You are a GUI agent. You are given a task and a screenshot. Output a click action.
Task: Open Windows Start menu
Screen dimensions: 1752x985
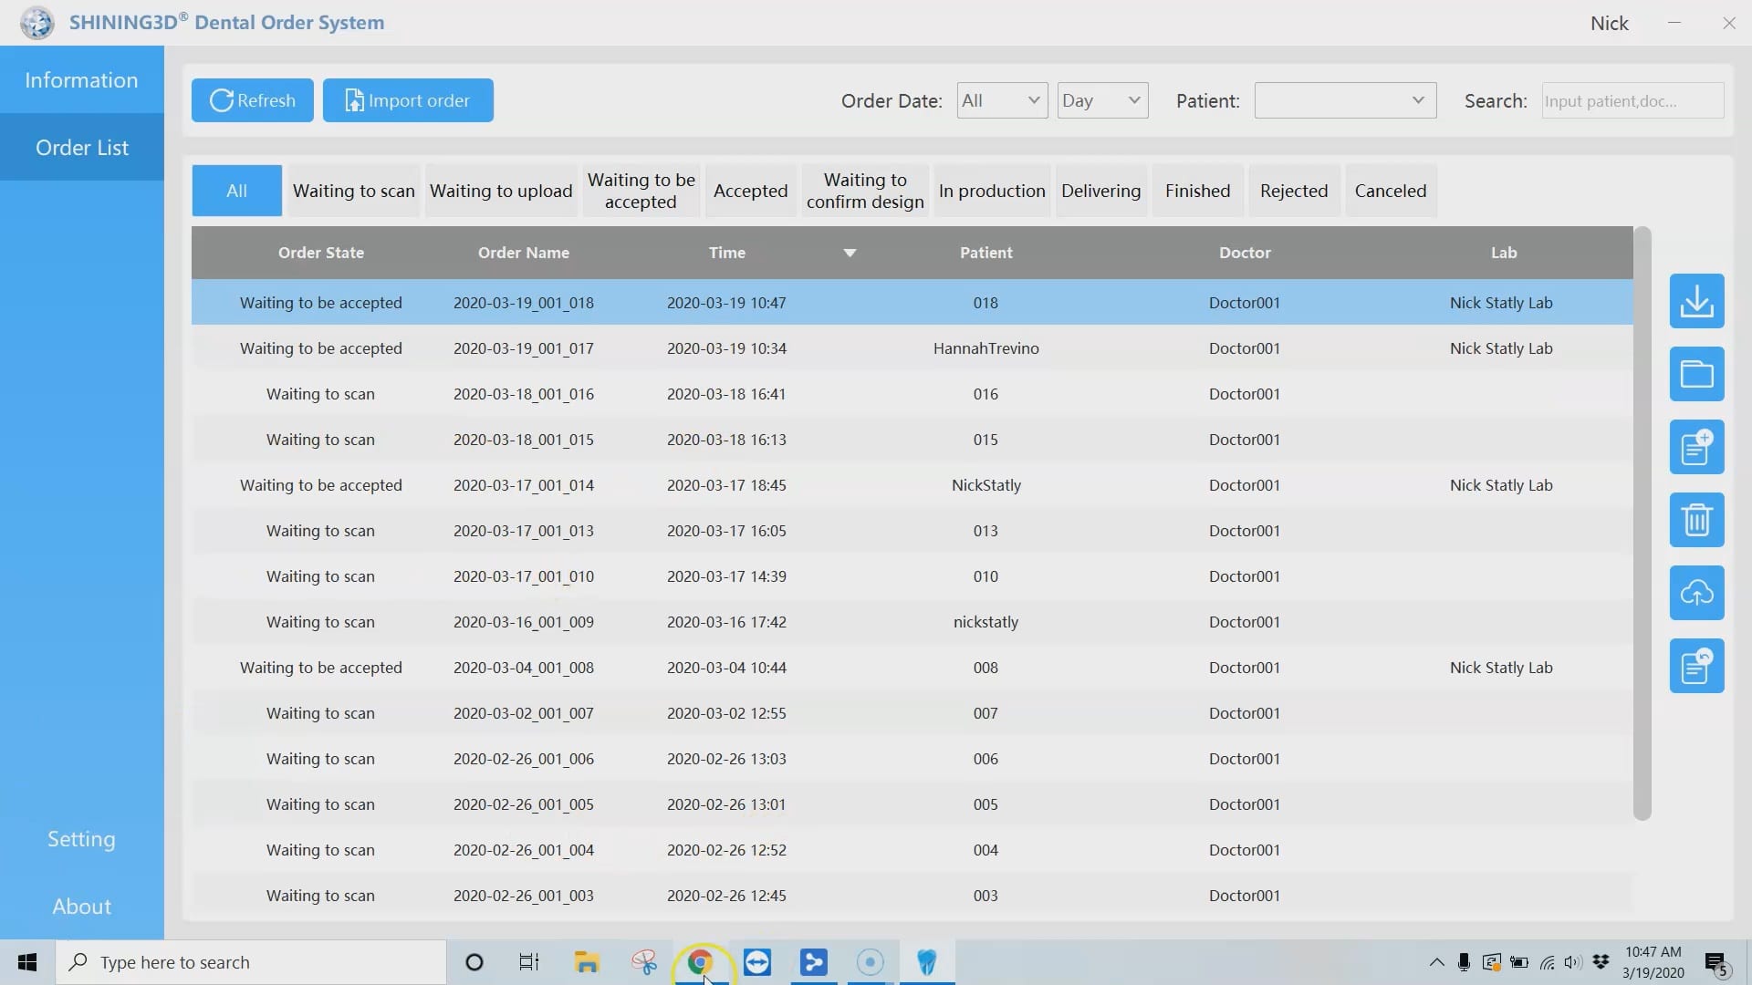tap(27, 962)
